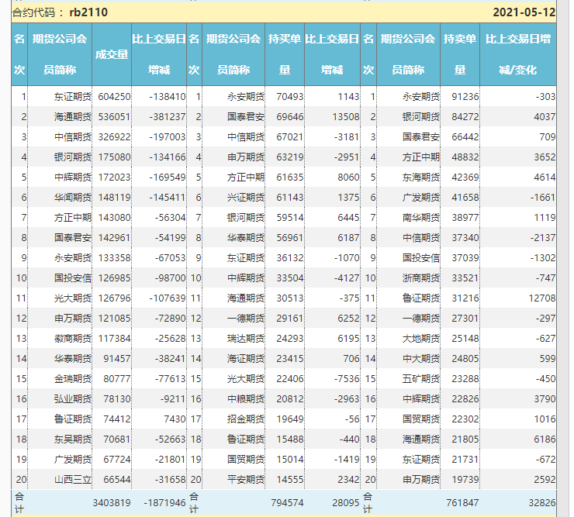Click 招金期货 in the long ranking
This screenshot has width=574, height=517.
click(245, 419)
